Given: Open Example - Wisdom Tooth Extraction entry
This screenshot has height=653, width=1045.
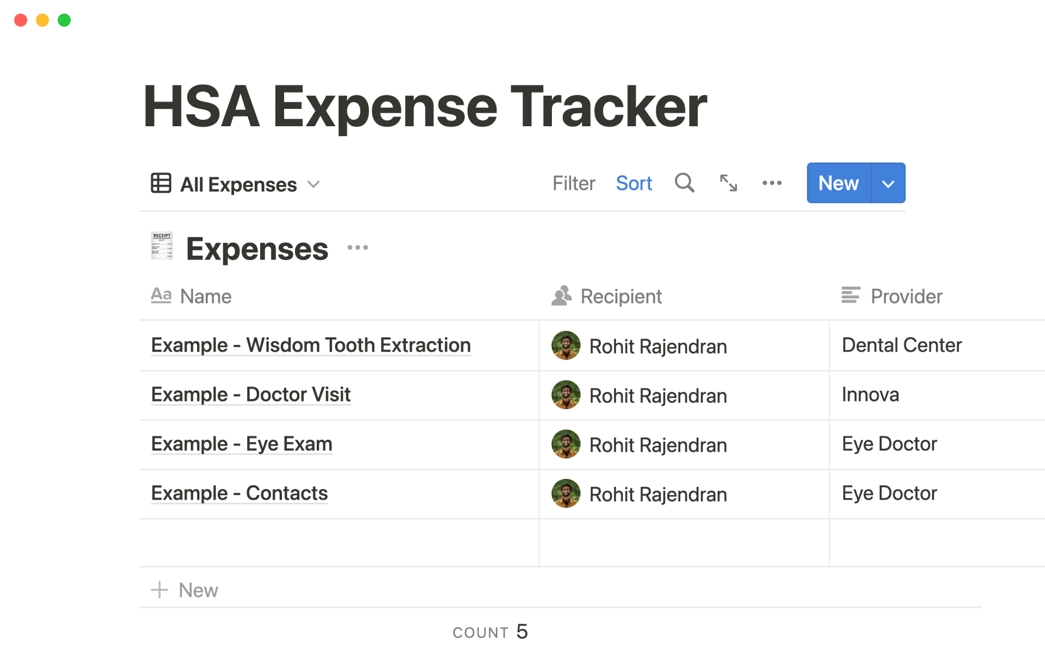Looking at the screenshot, I should (311, 345).
